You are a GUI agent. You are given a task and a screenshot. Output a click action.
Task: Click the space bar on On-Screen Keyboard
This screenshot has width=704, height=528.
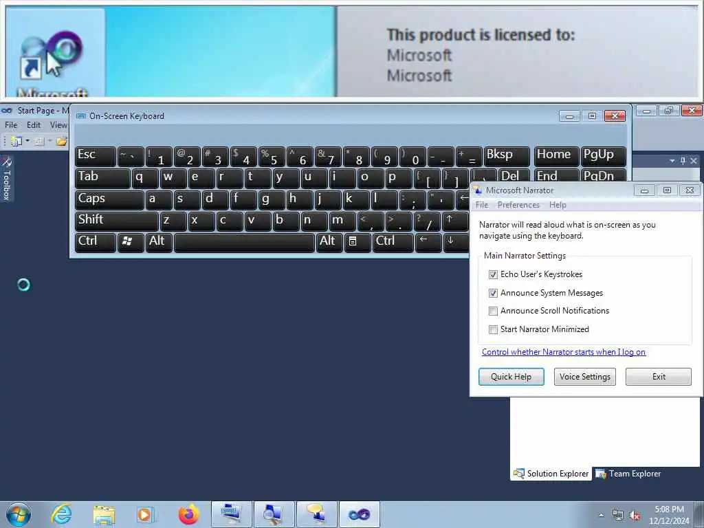point(244,242)
